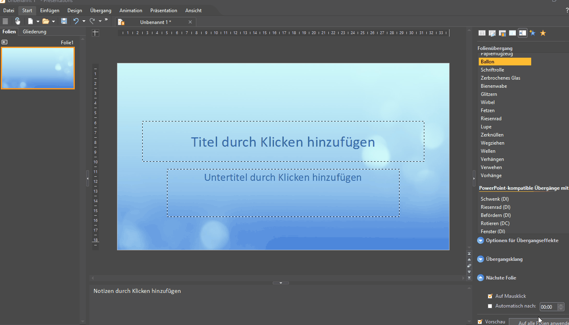
Task: Enable the Automatisch nach checkbox
Action: [x=490, y=306]
